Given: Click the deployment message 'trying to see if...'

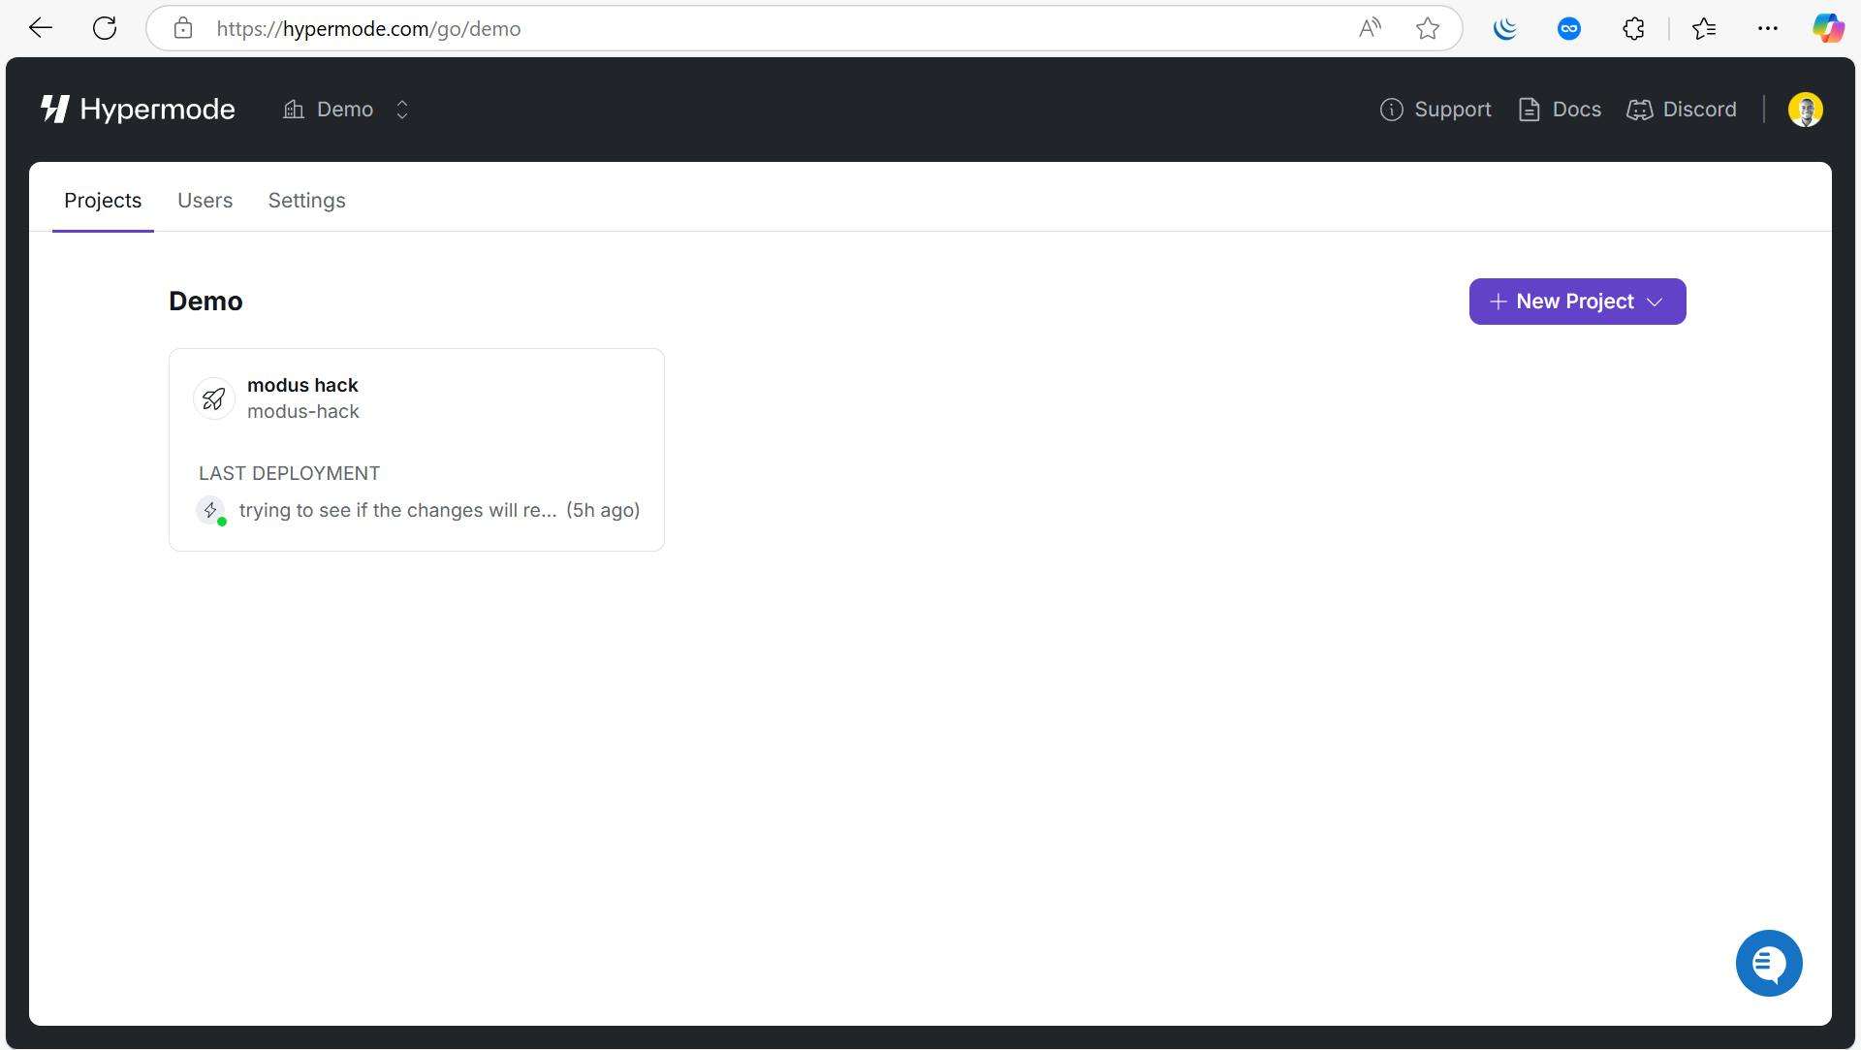Looking at the screenshot, I should point(397,510).
